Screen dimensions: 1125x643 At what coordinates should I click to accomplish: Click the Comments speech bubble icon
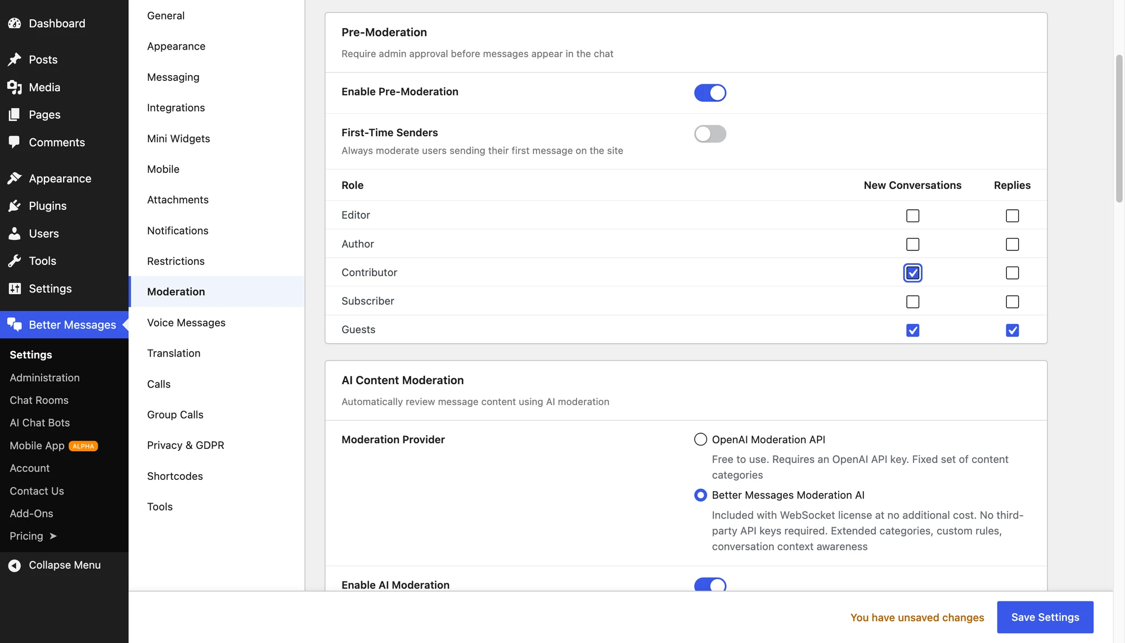[x=15, y=142]
